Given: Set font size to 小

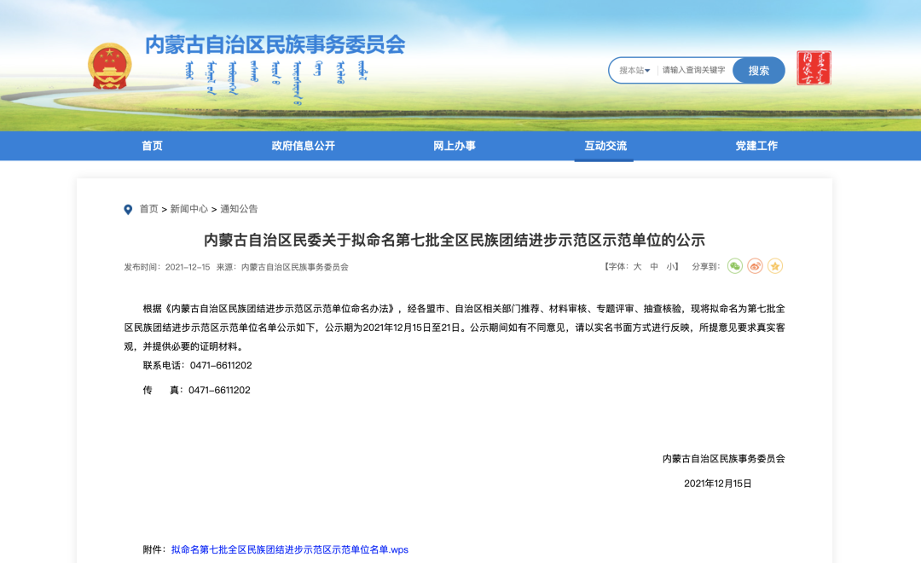Looking at the screenshot, I should tap(670, 267).
